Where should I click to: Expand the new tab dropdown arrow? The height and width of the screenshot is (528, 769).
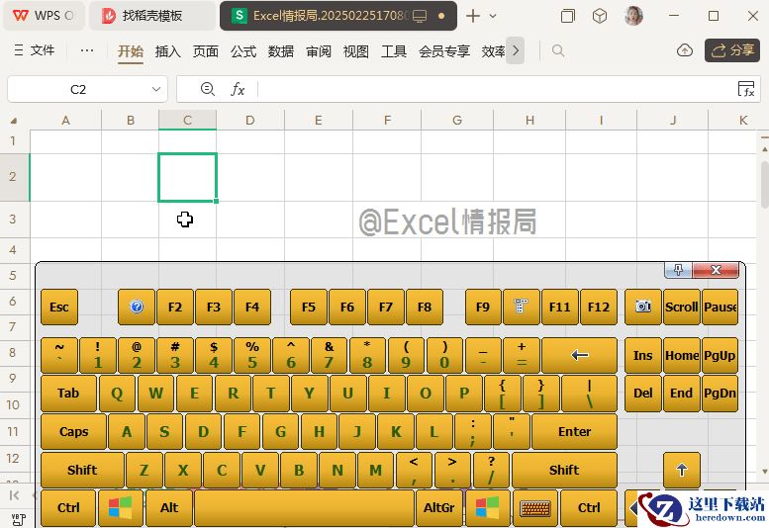(493, 16)
